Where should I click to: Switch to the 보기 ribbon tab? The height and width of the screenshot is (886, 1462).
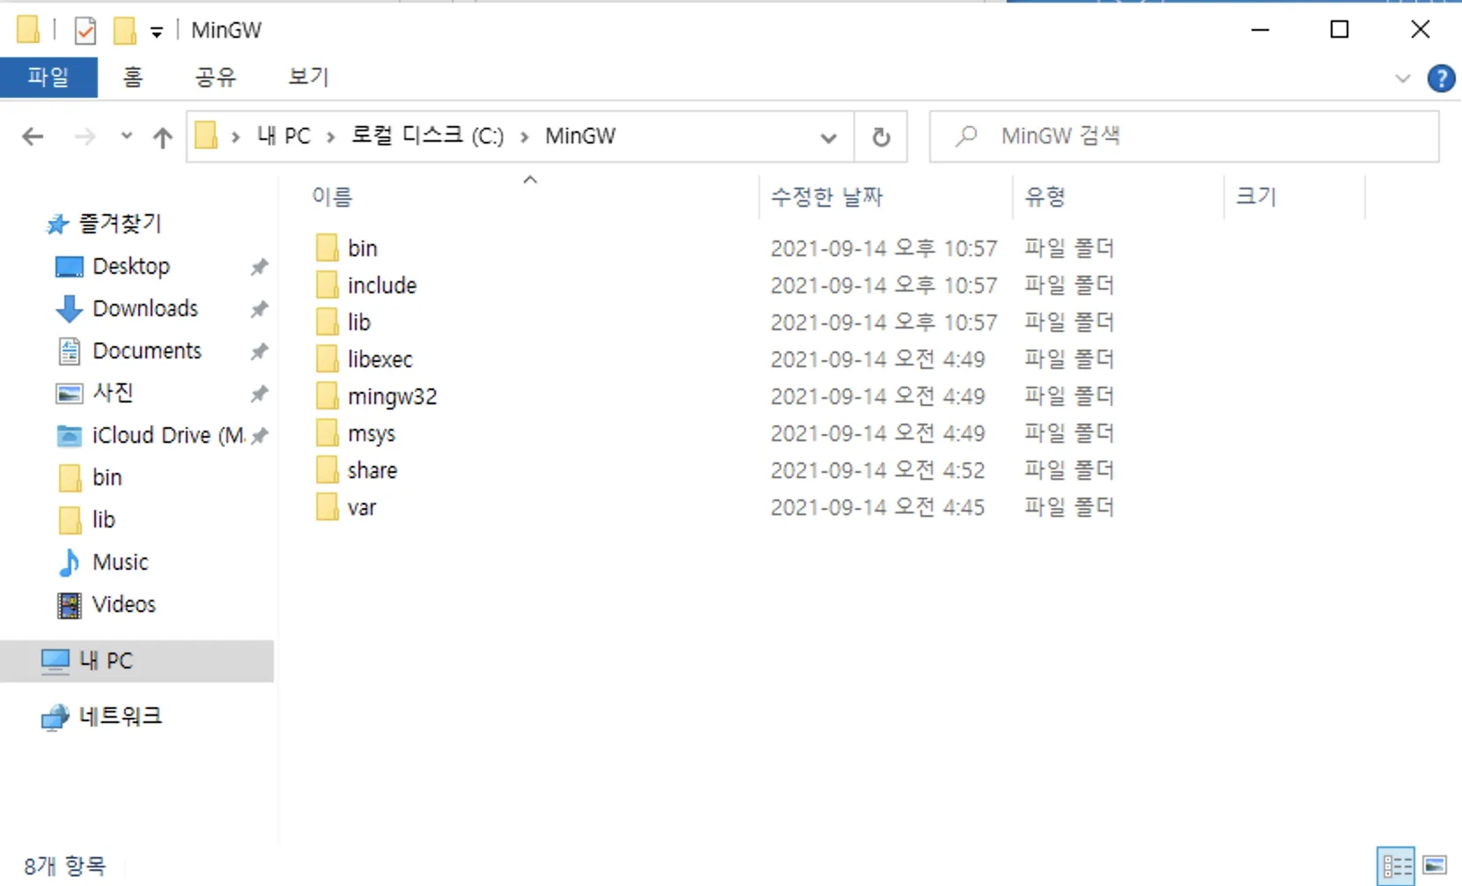[x=308, y=78]
